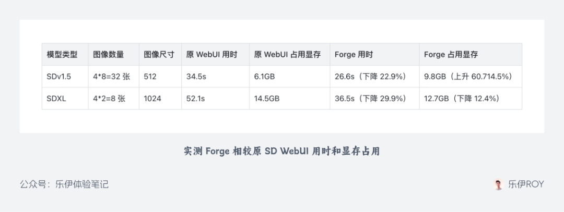Select the 图像数量 column header

coord(108,55)
